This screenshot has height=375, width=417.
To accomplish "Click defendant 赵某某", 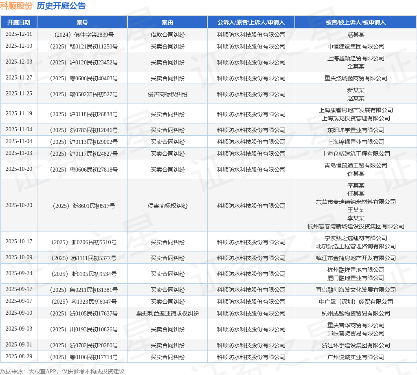I will coord(356,99).
